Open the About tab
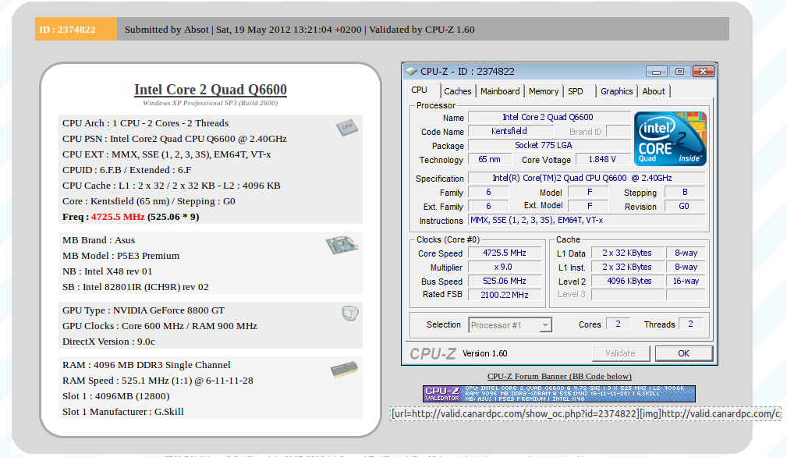Screen dimensions: 787x457 pyautogui.click(x=654, y=91)
